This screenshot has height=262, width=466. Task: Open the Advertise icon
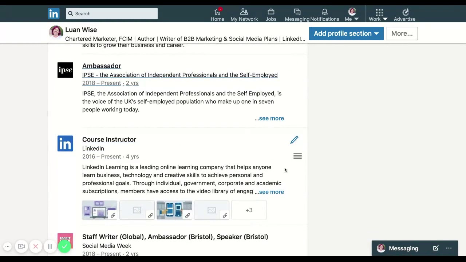click(x=404, y=15)
